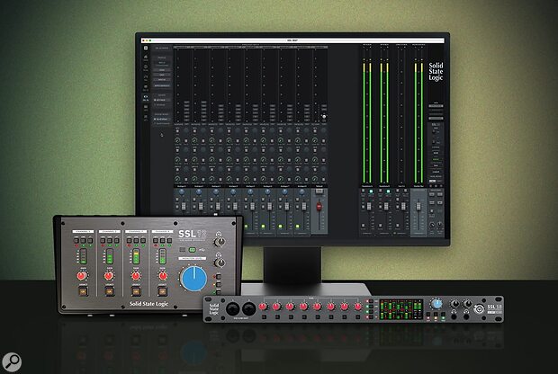Click the grey button above the red fader
This screenshot has height=374, width=558.
319,191
